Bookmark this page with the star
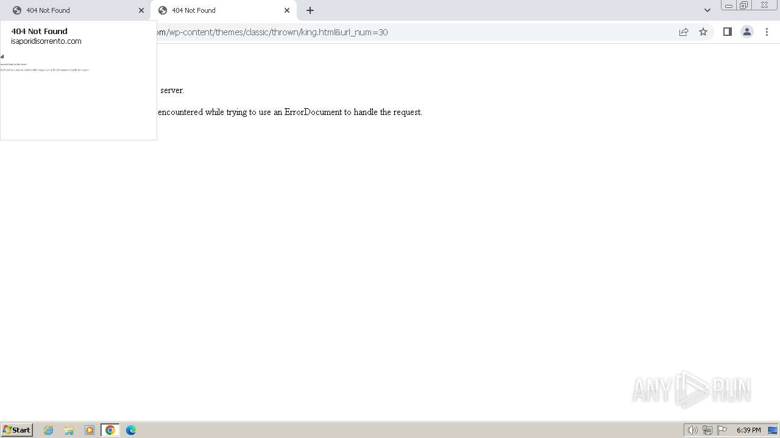This screenshot has height=438, width=780. (x=703, y=32)
